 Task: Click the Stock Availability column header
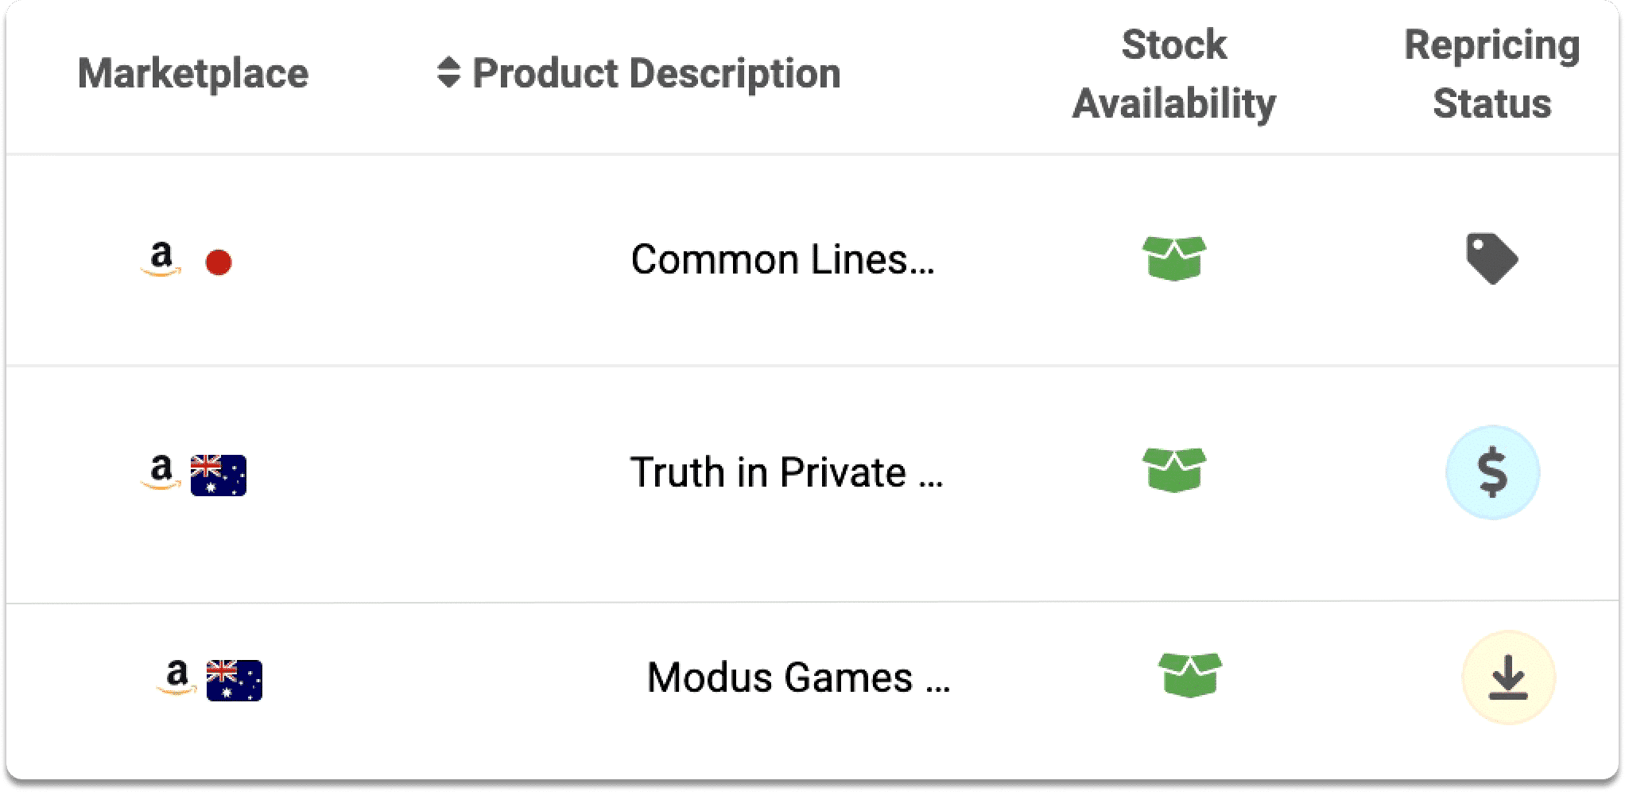[1174, 74]
